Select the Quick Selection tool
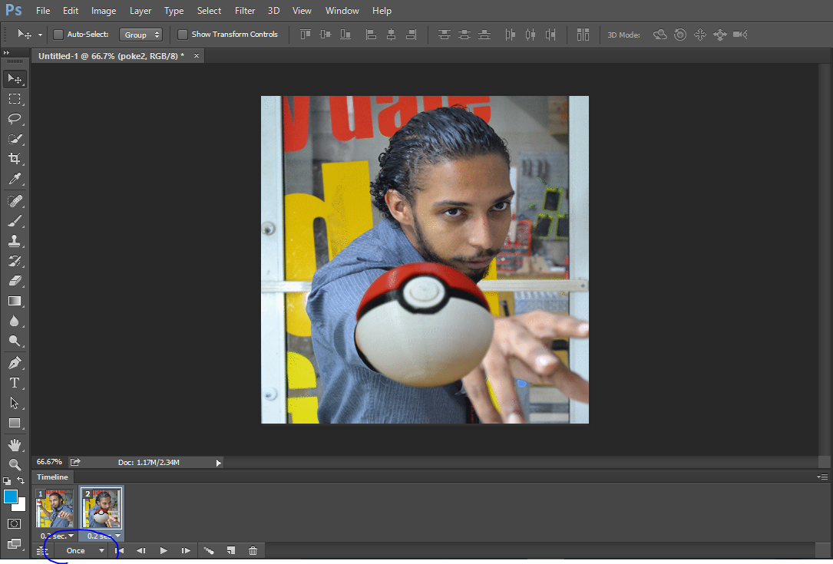Image resolution: width=833 pixels, height=564 pixels. [x=15, y=139]
